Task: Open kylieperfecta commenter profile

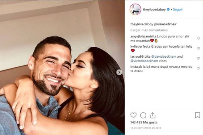Action: [x=140, y=46]
